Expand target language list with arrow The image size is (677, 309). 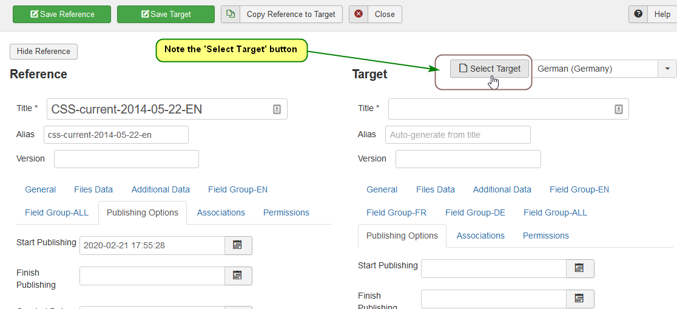667,69
